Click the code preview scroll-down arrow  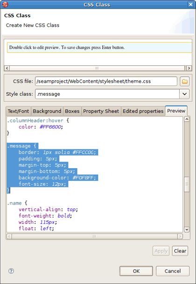187,229
